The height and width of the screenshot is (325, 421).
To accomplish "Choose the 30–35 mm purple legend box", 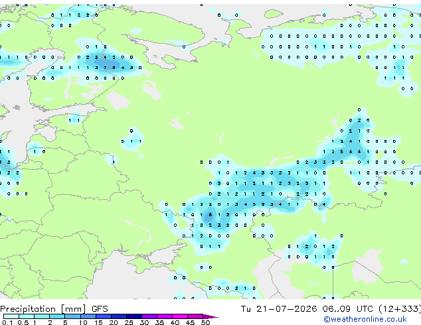I will click(149, 316).
